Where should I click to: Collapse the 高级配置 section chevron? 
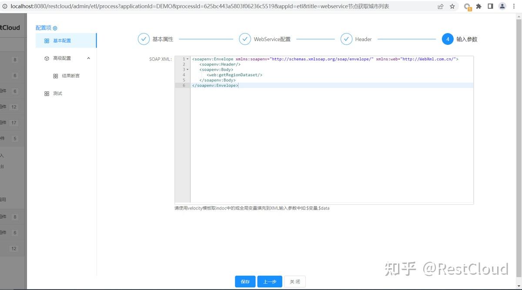89,58
